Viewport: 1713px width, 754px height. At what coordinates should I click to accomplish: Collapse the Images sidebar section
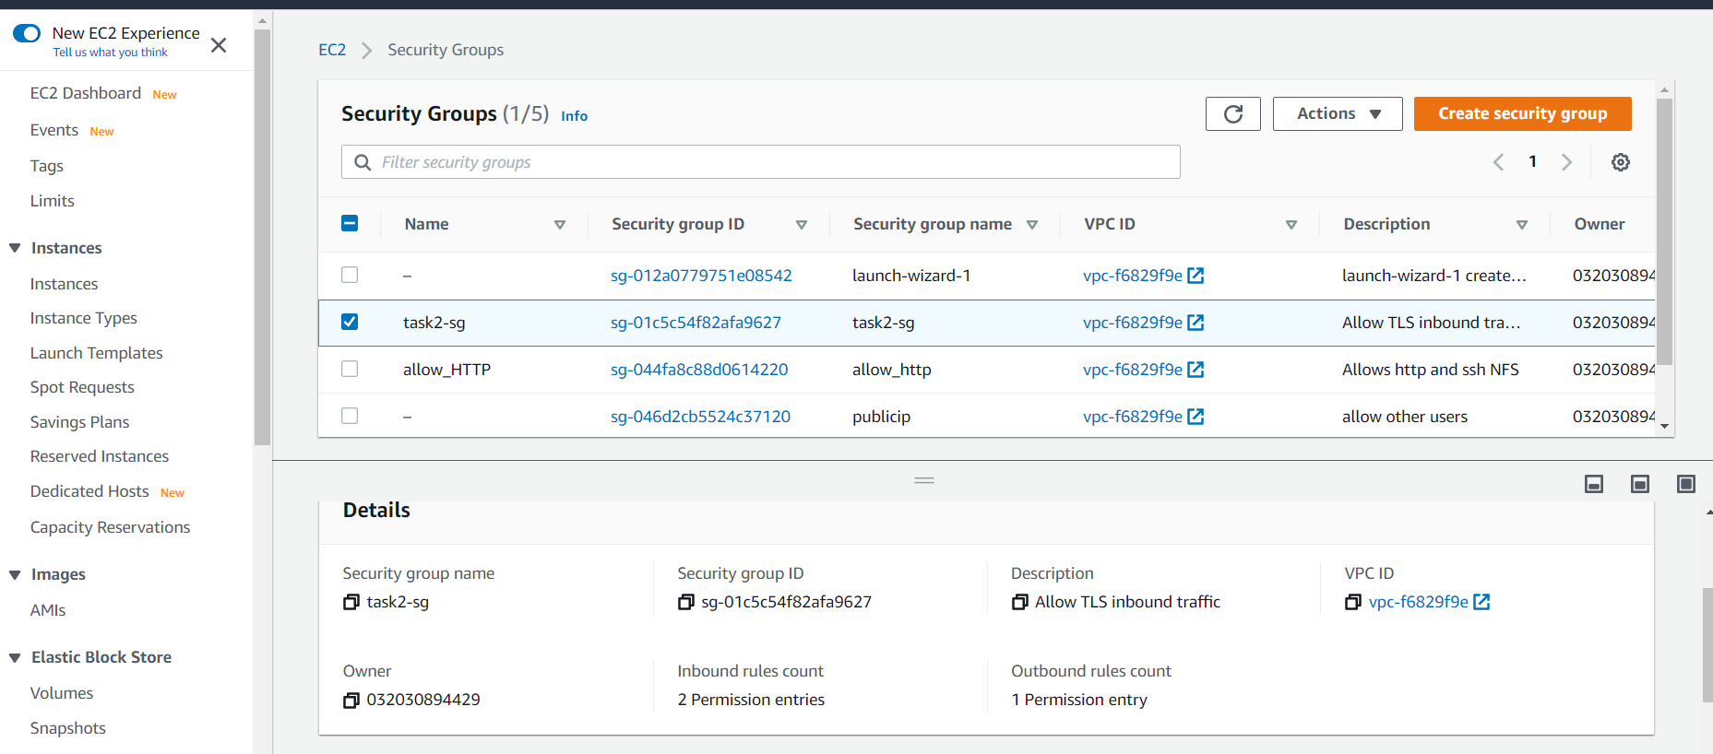click(x=15, y=575)
